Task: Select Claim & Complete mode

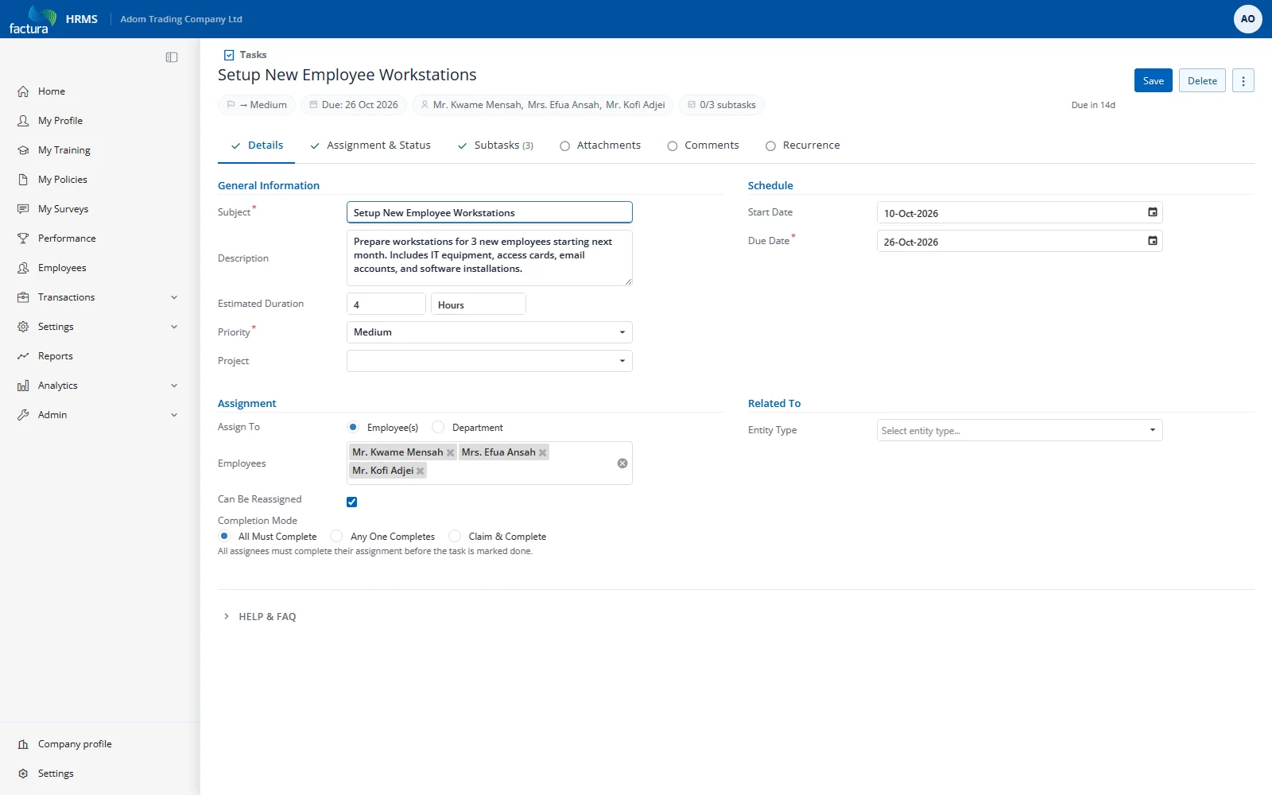Action: coord(455,536)
